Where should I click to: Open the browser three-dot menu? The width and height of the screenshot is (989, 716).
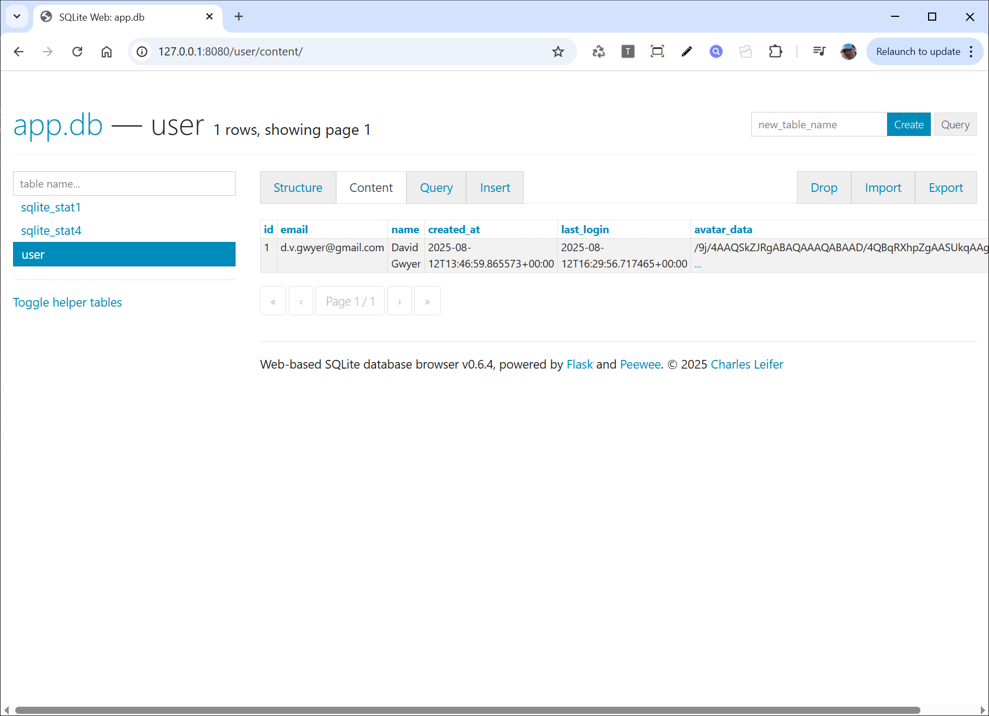point(971,52)
